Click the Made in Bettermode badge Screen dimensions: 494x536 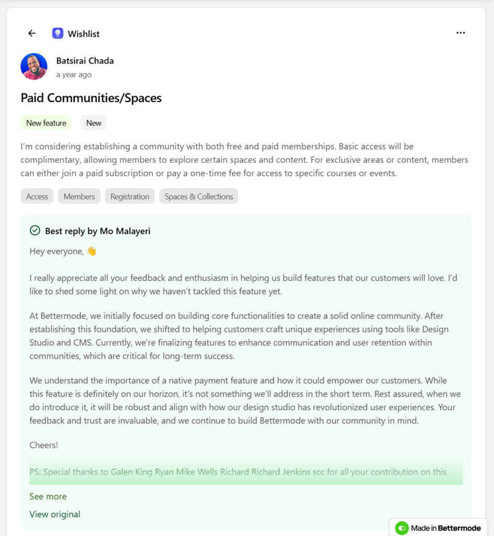(439, 528)
